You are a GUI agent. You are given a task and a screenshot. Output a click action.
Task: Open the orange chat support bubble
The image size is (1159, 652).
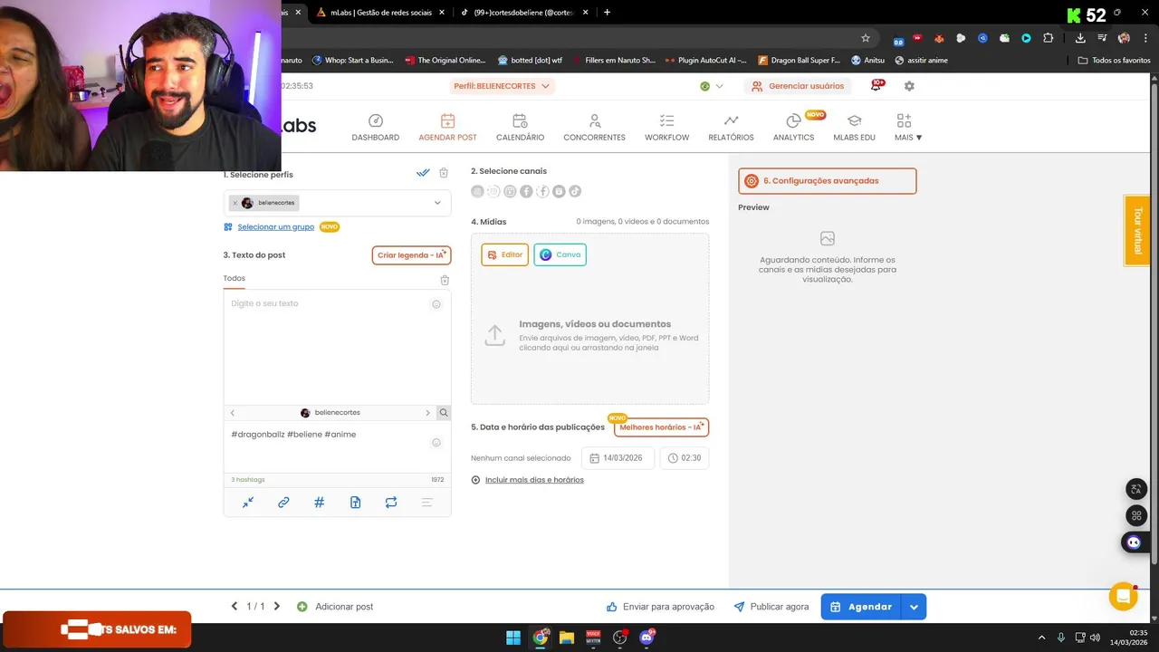[1123, 596]
